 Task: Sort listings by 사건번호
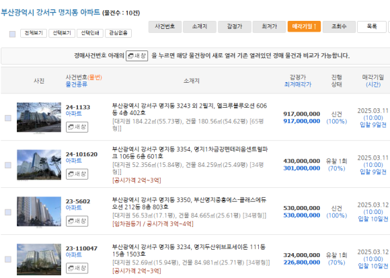[x=165, y=27]
